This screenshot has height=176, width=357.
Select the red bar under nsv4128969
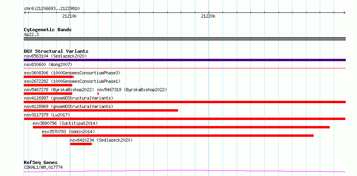click(101, 110)
